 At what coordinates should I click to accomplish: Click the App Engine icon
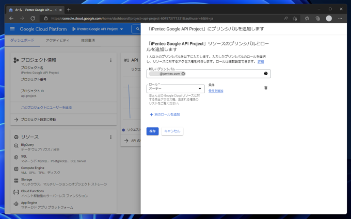pos(16,204)
